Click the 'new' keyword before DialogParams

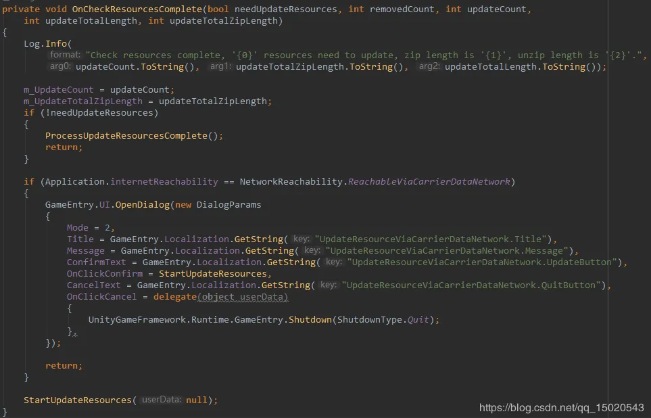(x=183, y=205)
